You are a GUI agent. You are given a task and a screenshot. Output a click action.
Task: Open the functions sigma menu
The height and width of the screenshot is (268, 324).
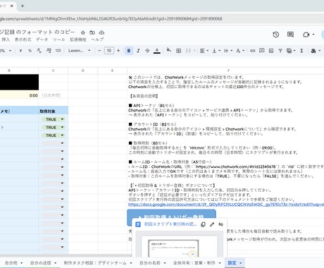[301, 51]
